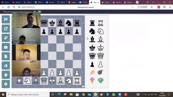This screenshot has width=173, height=97.
Task: Click the black rook on h8
Action: [x=77, y=23]
